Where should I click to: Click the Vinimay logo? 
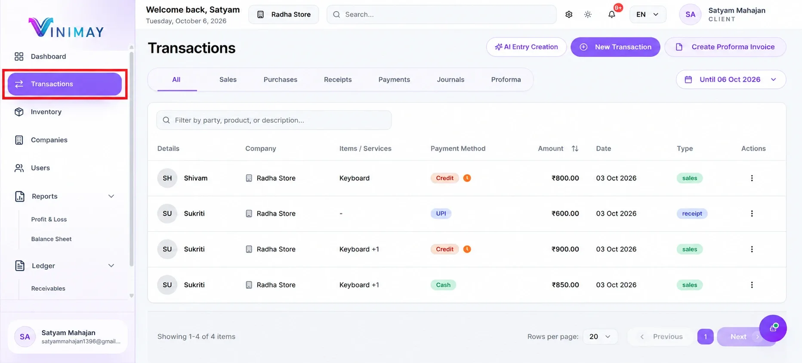(x=66, y=28)
